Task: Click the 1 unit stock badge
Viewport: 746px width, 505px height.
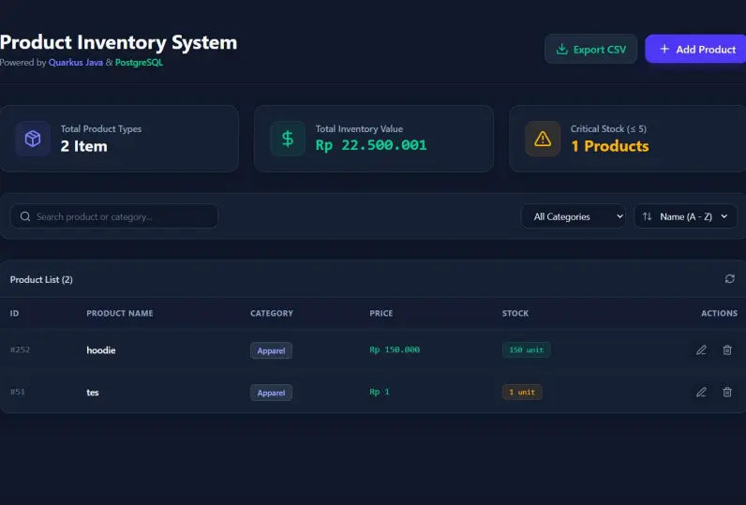Action: (x=522, y=392)
